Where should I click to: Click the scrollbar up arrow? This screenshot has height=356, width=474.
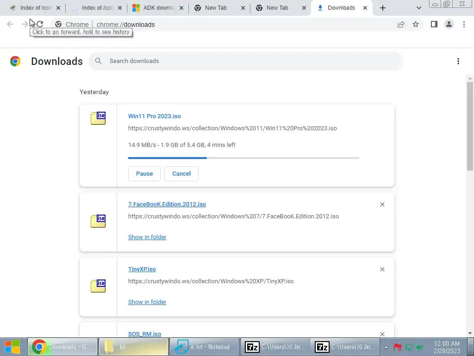[470, 78]
